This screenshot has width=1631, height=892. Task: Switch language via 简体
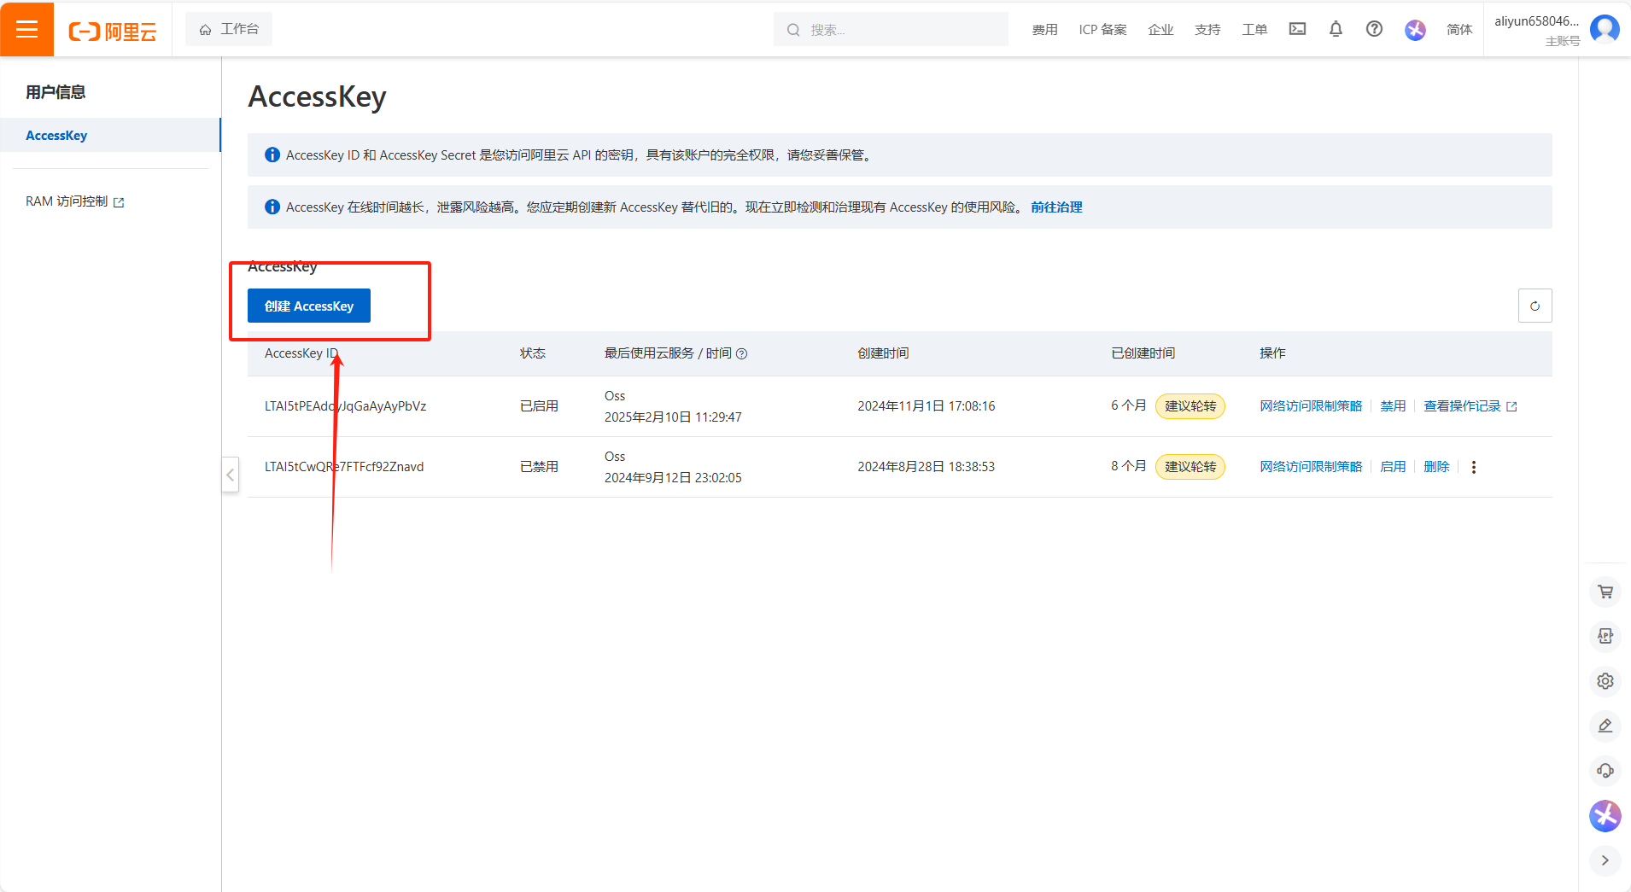(x=1459, y=30)
